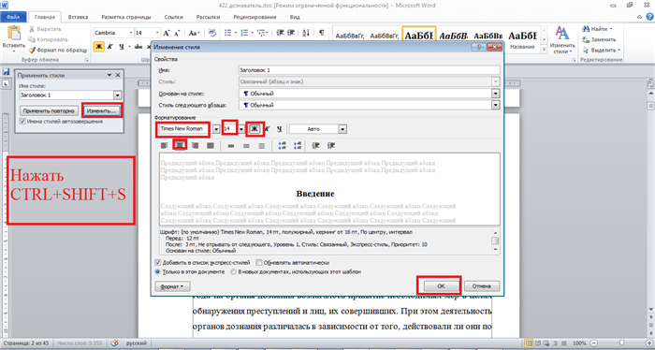
Task: Set single line spacing in style dialog
Action: [231, 146]
